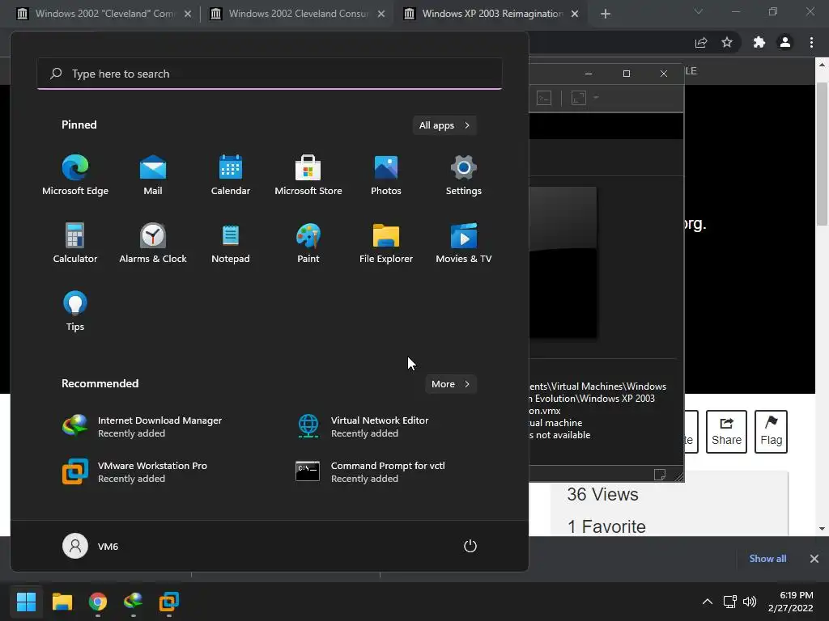Click the Share button on the page
The height and width of the screenshot is (621, 829).
point(726,432)
